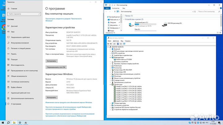Open the Звук settings page

tap(13, 32)
